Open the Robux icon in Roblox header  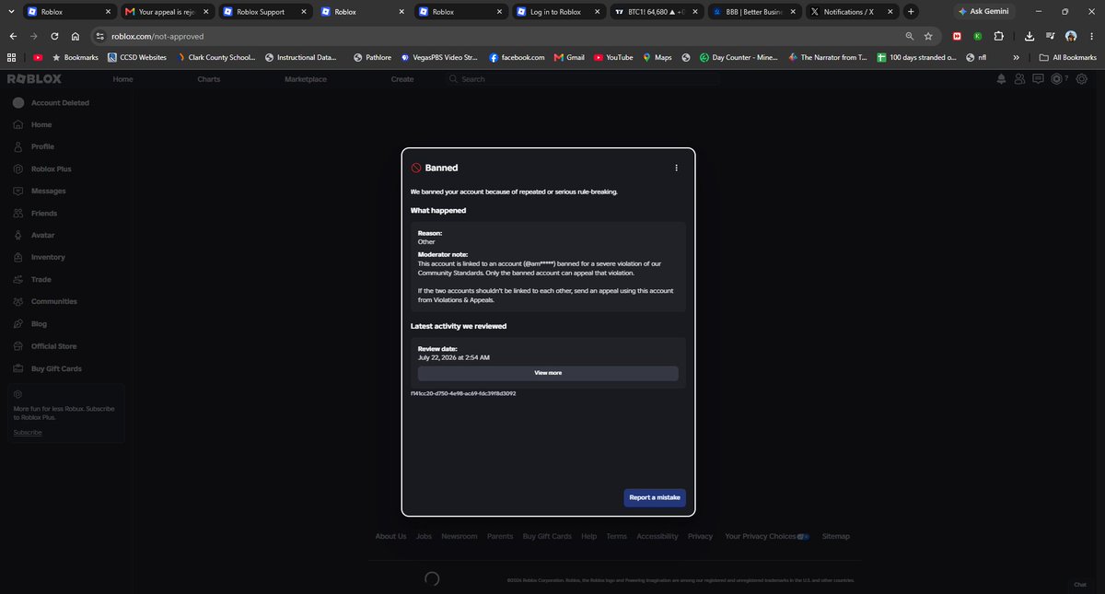pyautogui.click(x=1057, y=79)
